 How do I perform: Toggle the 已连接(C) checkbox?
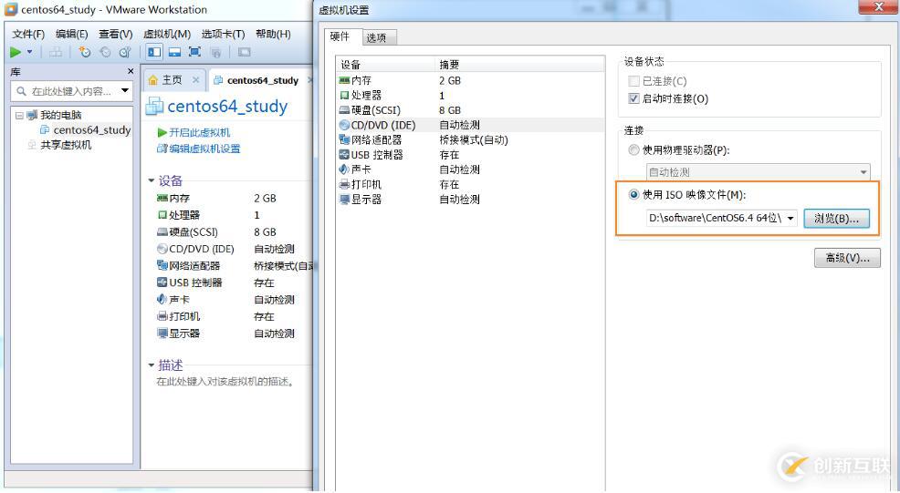[x=633, y=81]
